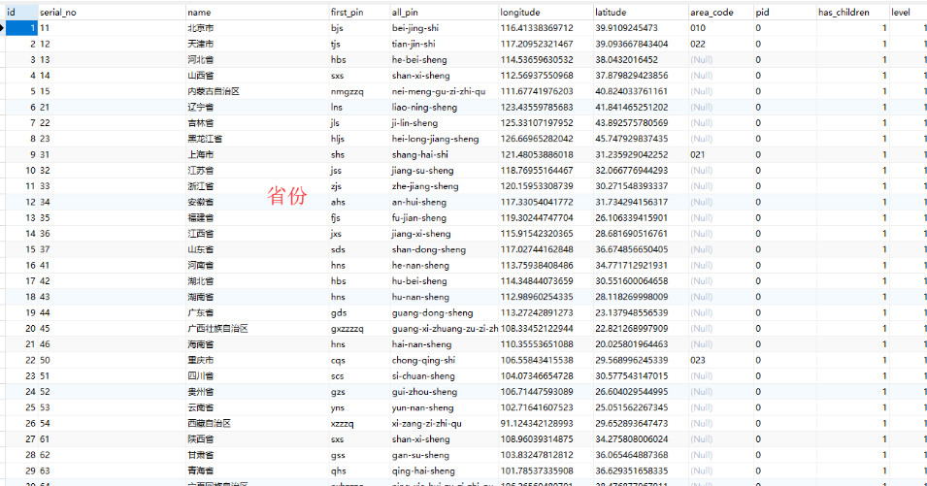Select the 北京市 name cell
The image size is (927, 486).
[x=202, y=28]
